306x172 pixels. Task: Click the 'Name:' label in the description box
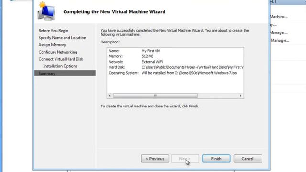tap(114, 51)
